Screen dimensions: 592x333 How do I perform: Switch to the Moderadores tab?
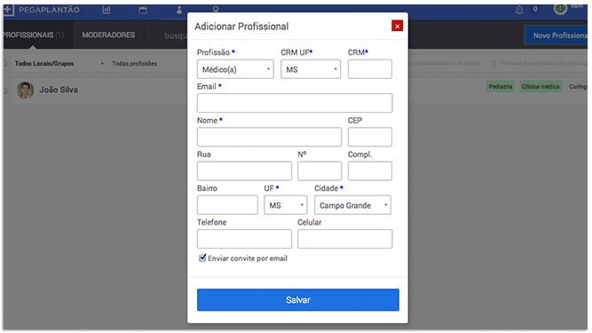coord(108,36)
